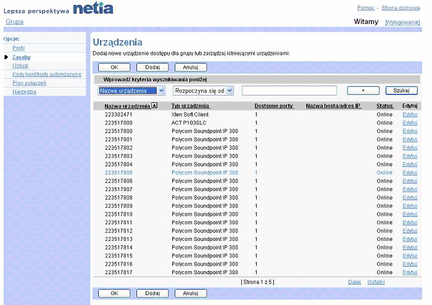Click Edytuj for device 223517806

[x=410, y=181]
